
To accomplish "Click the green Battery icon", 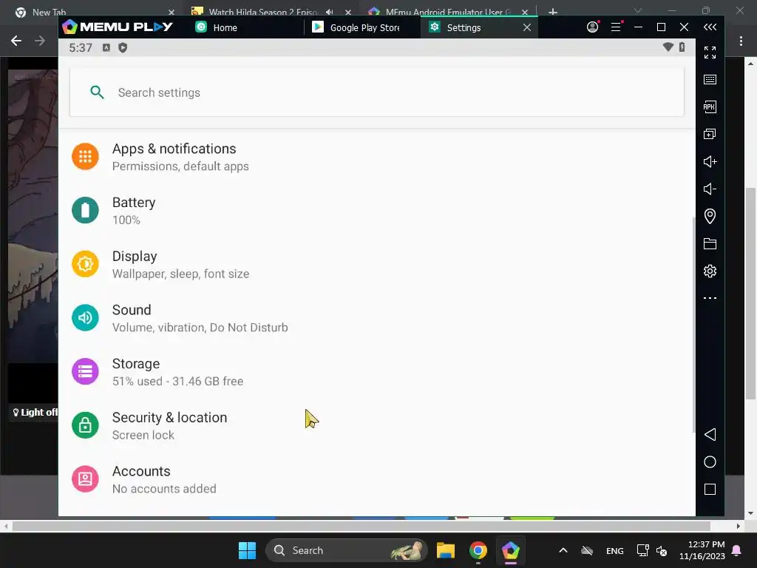I will coord(85,210).
